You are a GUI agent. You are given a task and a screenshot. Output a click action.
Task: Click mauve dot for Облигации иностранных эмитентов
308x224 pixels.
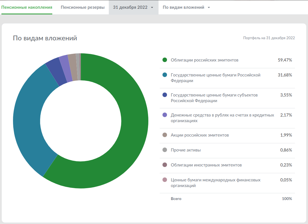(x=165, y=165)
